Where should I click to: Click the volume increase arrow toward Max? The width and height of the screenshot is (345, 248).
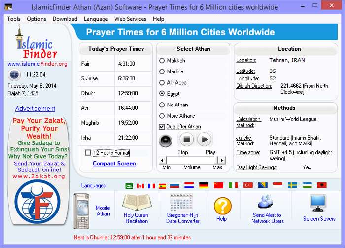[x=222, y=160]
